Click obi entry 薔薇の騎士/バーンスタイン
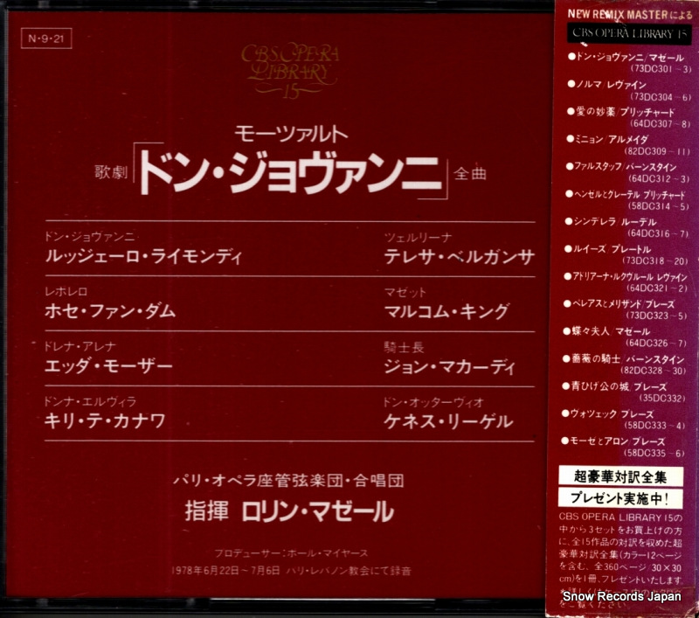 tap(623, 359)
